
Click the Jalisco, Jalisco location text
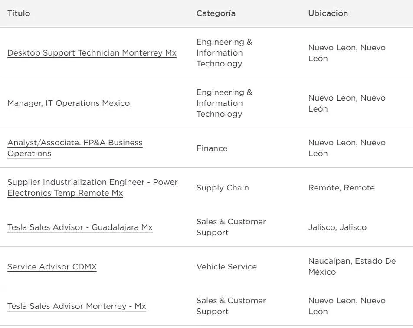[x=338, y=227]
